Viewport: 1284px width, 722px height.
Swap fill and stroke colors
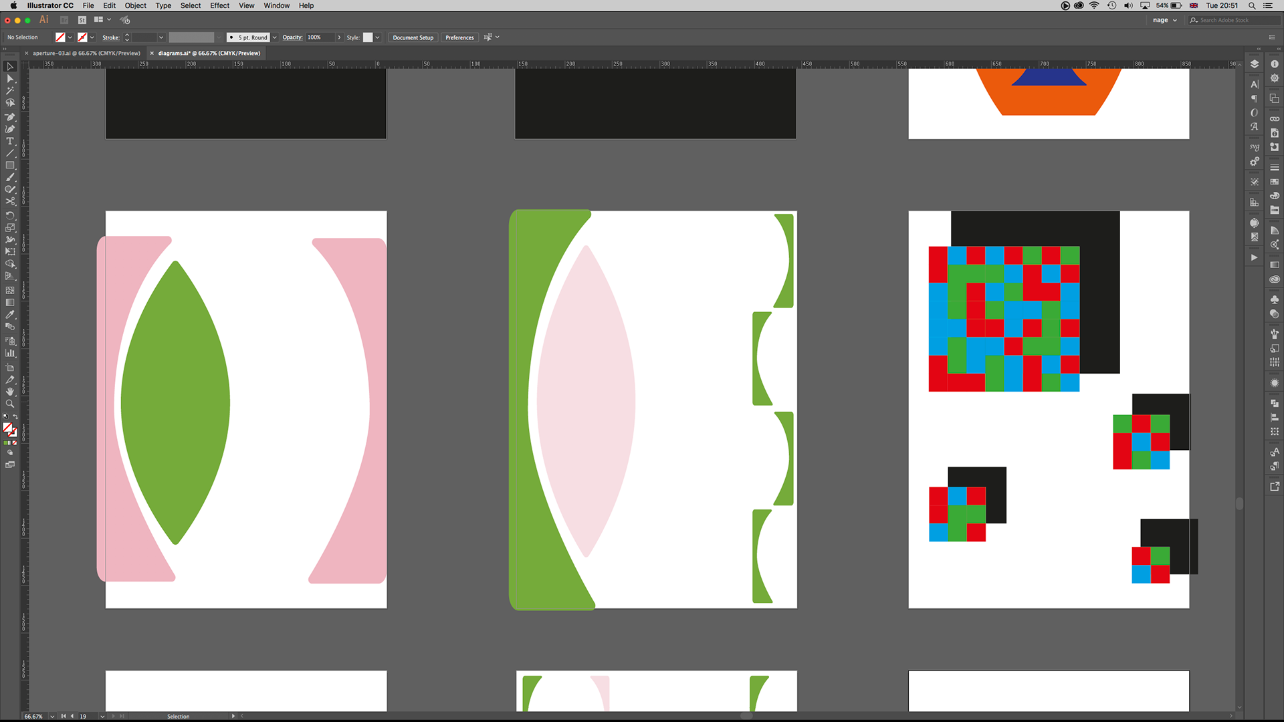click(x=15, y=417)
